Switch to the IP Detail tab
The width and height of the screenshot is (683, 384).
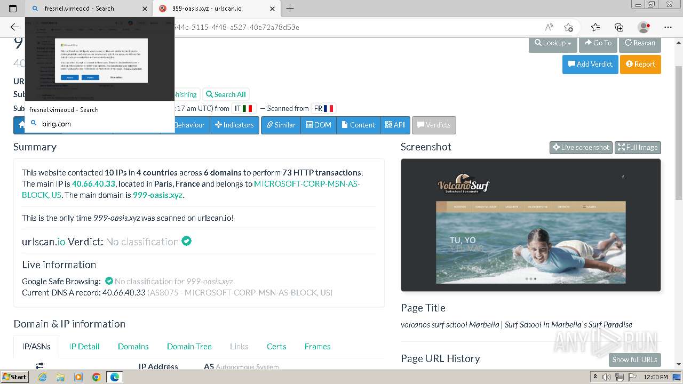tap(84, 346)
